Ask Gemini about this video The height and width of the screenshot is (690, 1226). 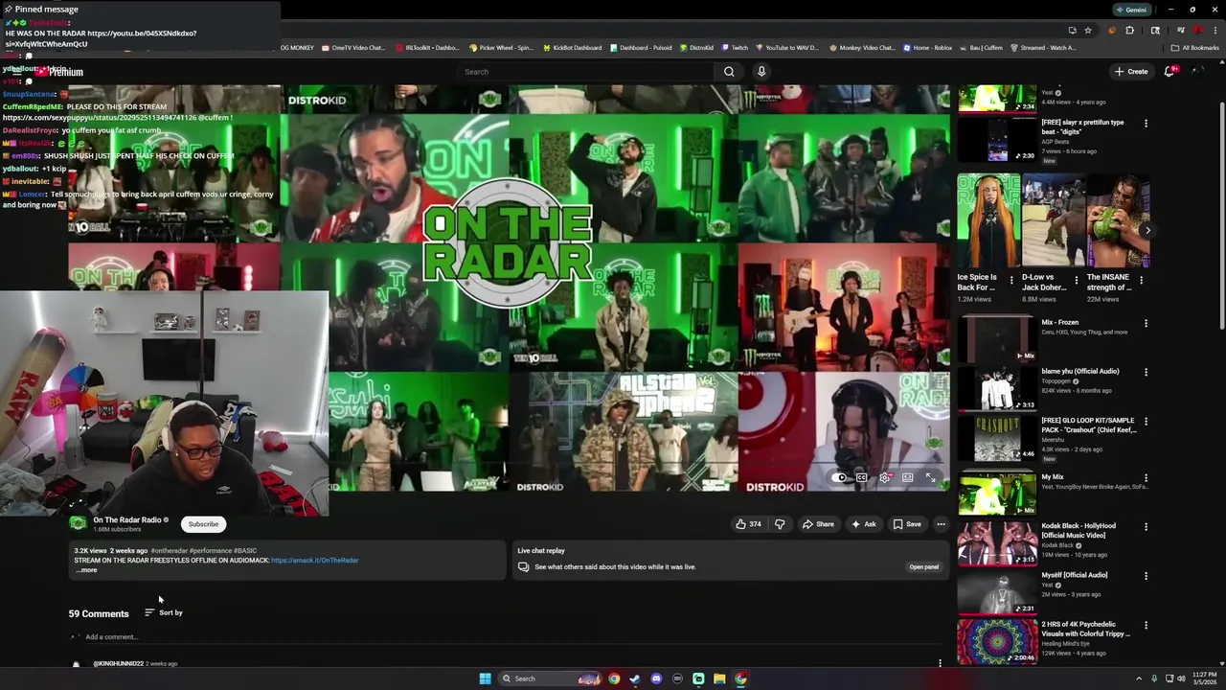[x=863, y=524]
